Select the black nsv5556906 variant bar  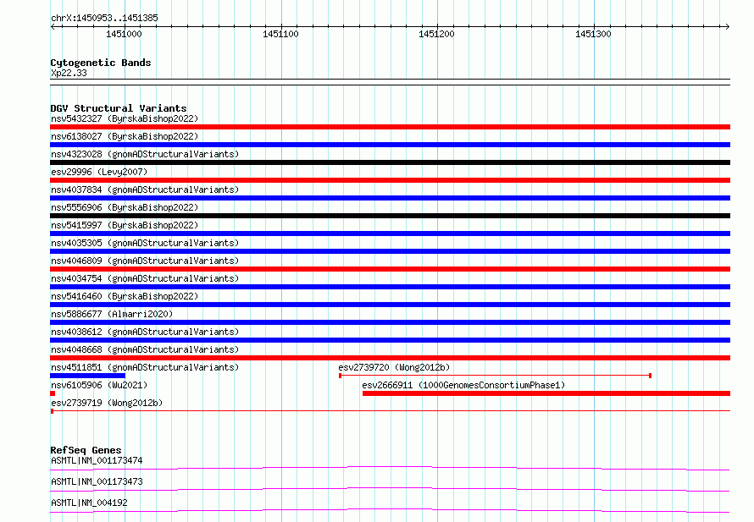pyautogui.click(x=390, y=216)
